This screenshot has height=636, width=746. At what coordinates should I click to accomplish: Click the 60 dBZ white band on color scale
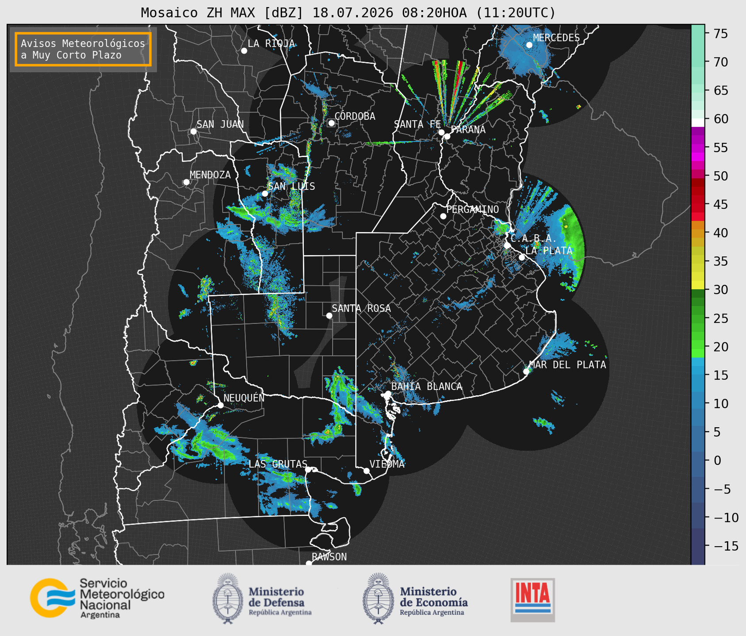click(x=697, y=123)
